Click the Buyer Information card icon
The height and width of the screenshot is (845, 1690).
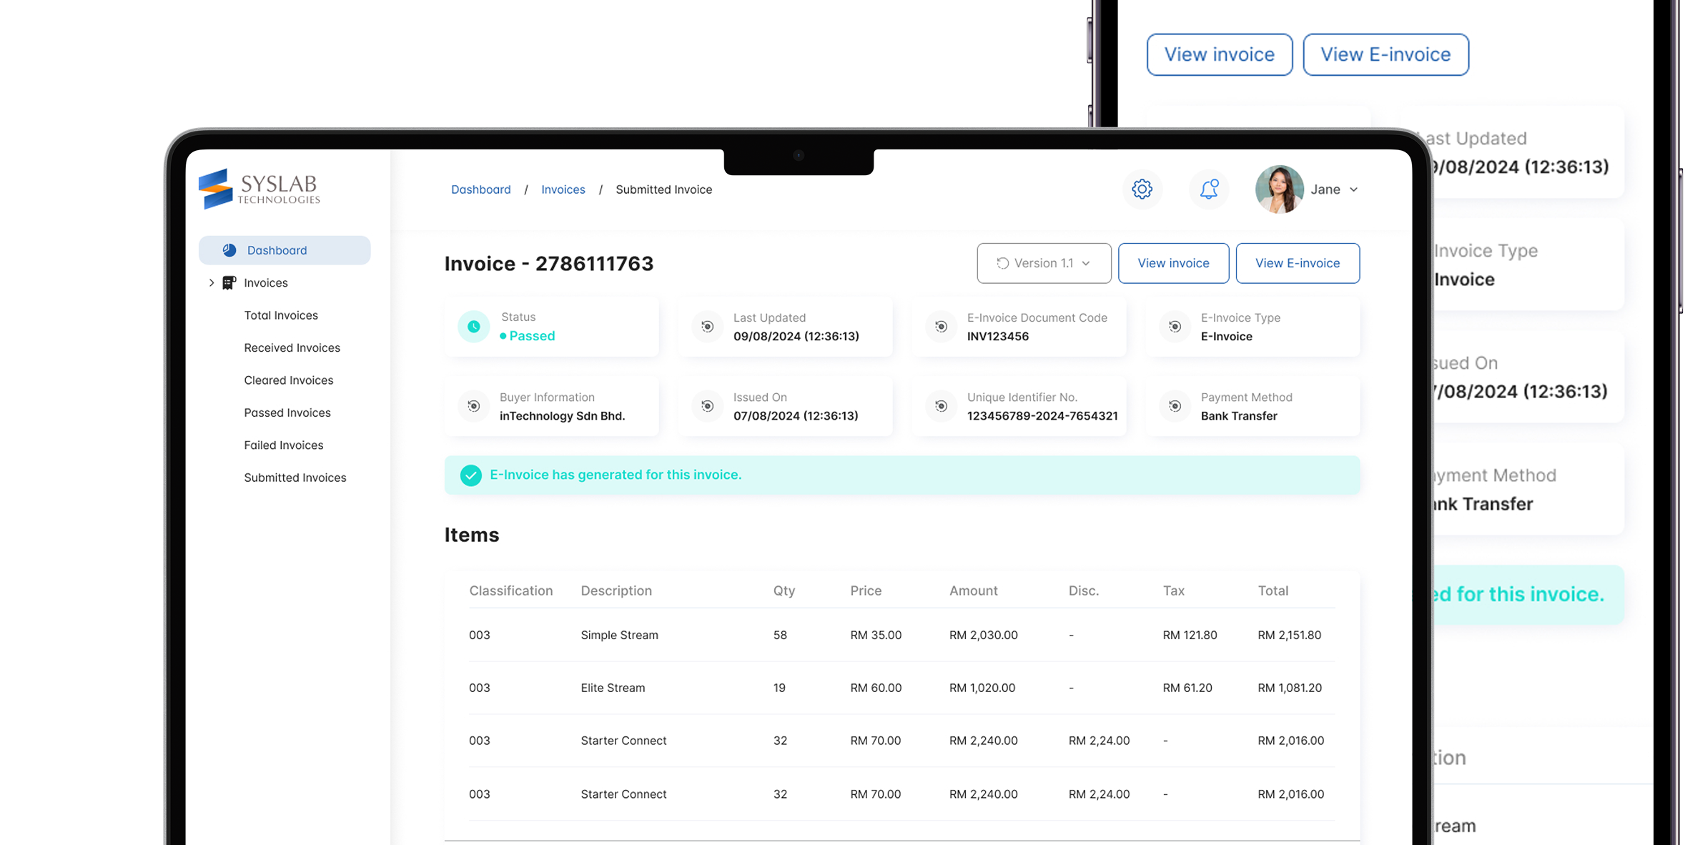pyautogui.click(x=473, y=406)
